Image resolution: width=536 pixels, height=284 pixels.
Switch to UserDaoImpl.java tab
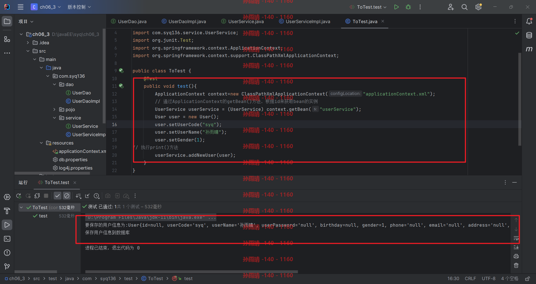[184, 21]
